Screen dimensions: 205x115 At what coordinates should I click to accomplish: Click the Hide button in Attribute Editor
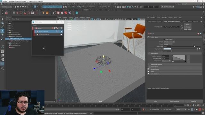(190, 29)
